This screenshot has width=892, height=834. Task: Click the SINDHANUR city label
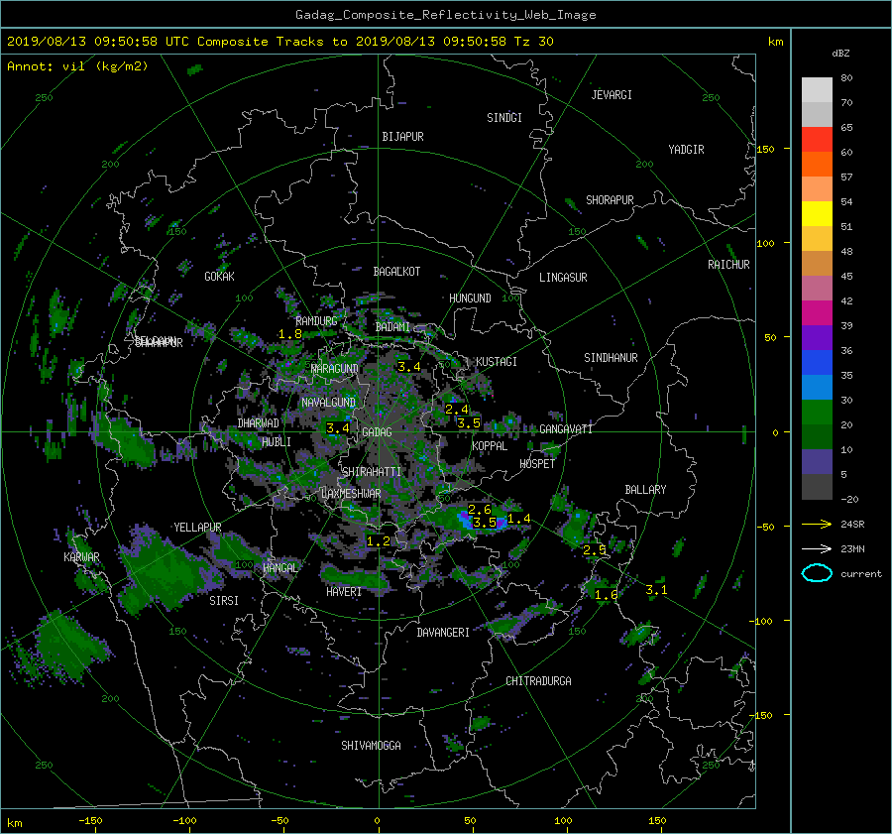click(x=611, y=358)
